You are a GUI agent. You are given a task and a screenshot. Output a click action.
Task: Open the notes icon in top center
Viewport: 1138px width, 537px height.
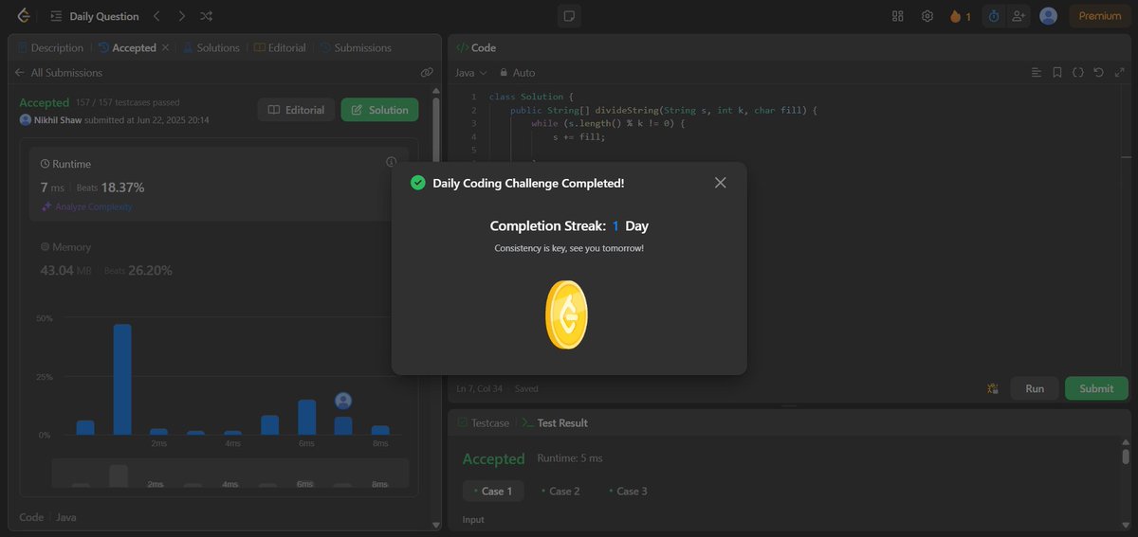point(569,16)
